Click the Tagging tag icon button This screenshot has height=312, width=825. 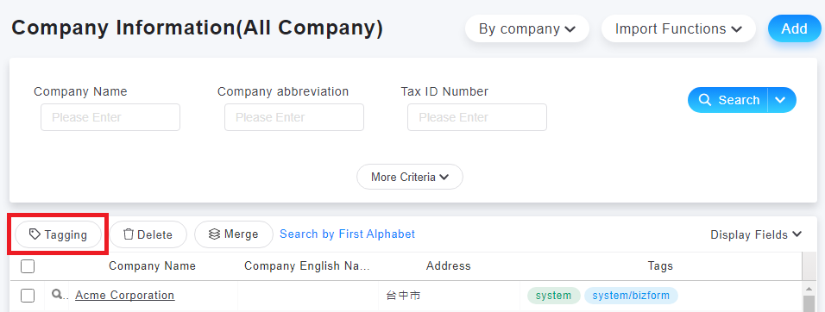click(x=58, y=234)
